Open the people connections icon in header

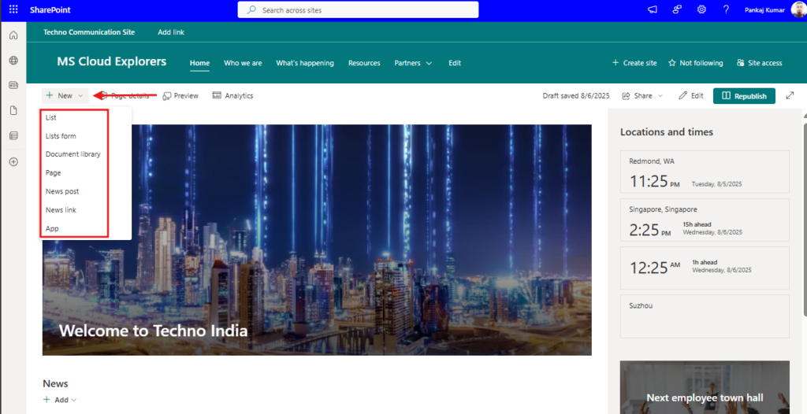click(677, 9)
